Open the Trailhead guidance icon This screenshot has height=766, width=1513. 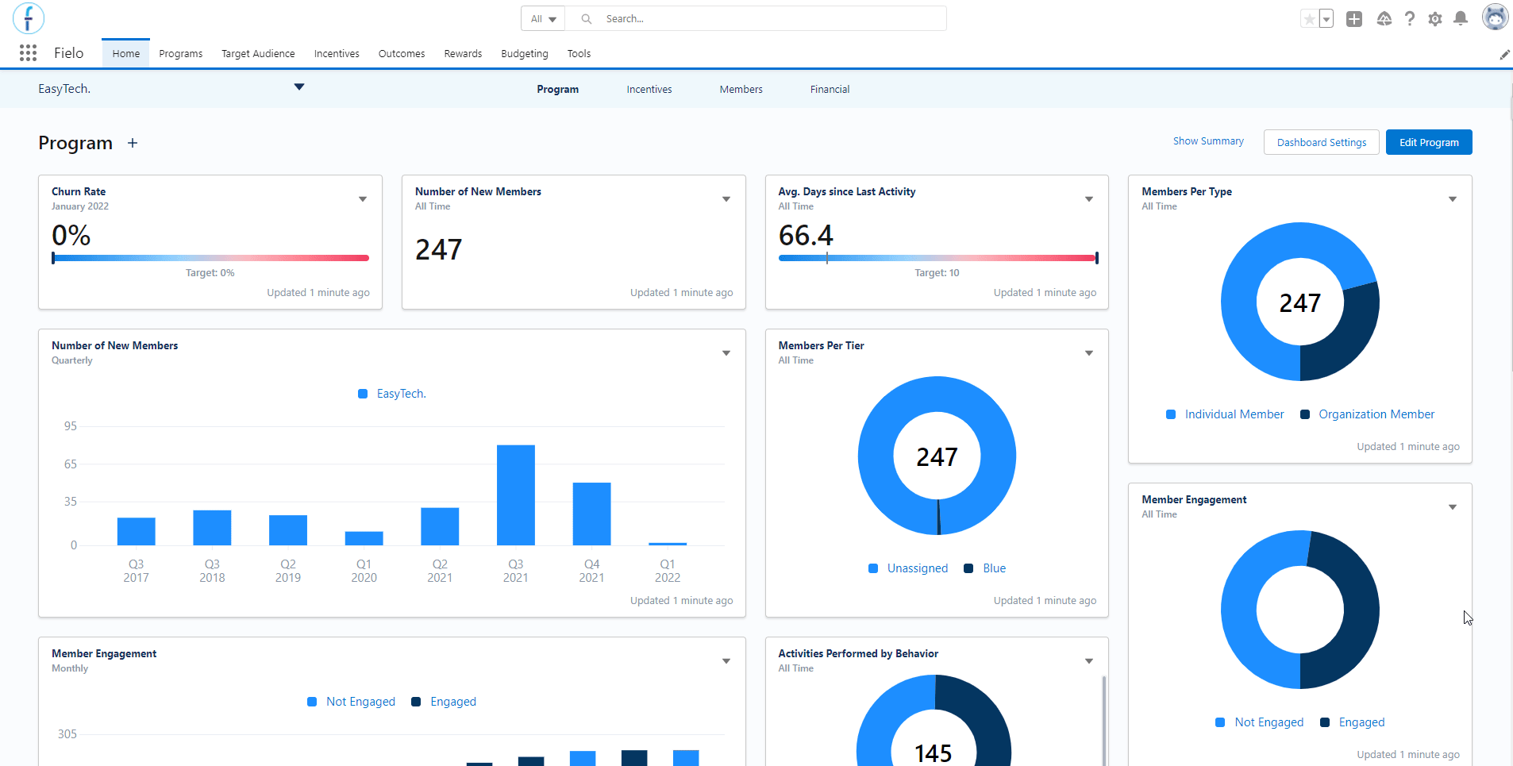click(1384, 19)
